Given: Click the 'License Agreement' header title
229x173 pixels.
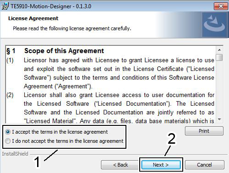Looking at the screenshot, I should [33, 18].
